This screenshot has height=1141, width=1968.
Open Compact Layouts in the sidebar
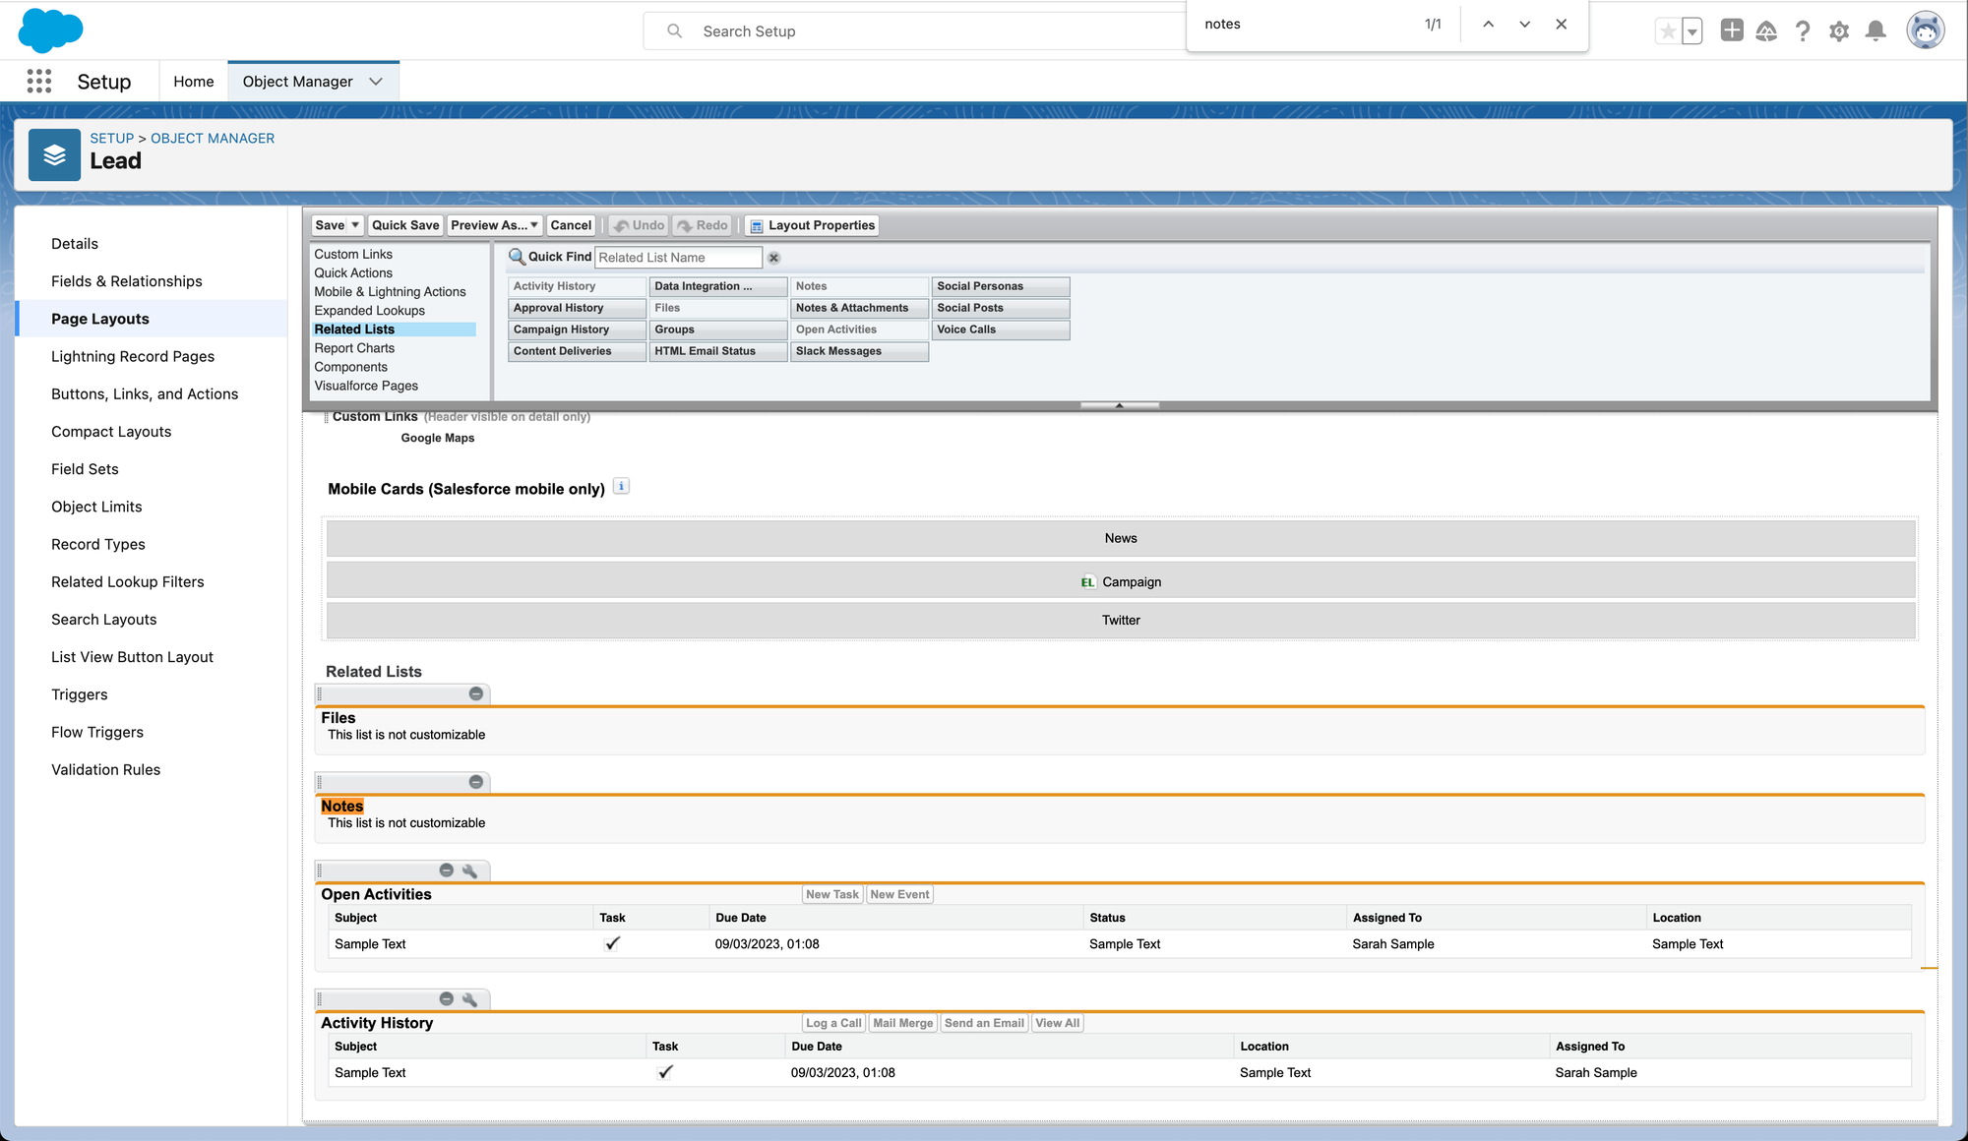point(111,432)
